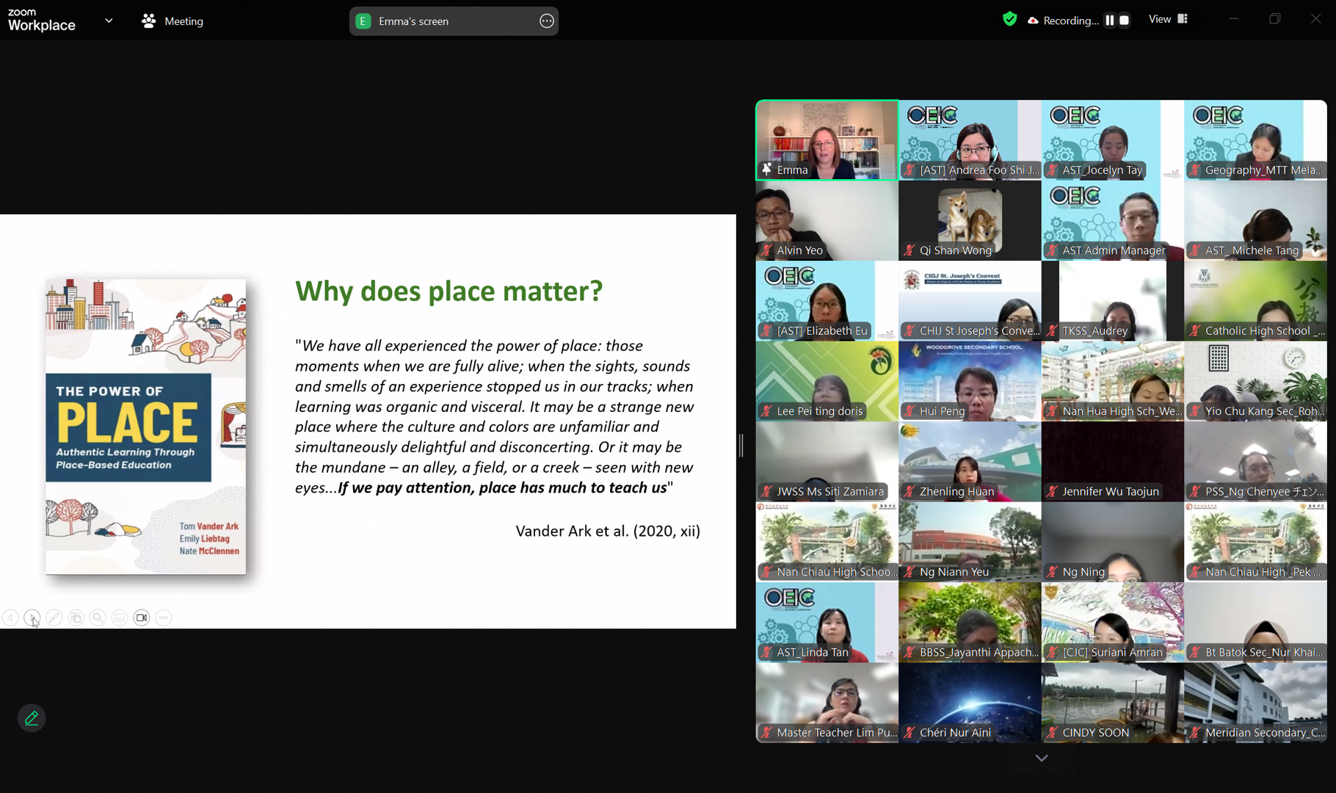The image size is (1336, 793).
Task: Open the View menu
Action: pyautogui.click(x=1168, y=19)
